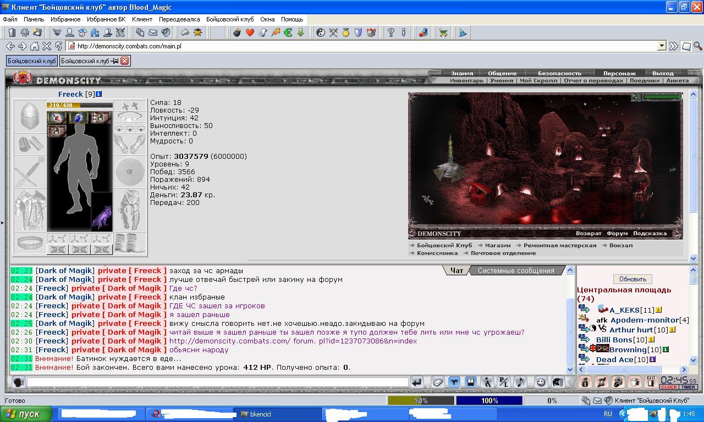Open the address bar URL dropdown
The height and width of the screenshot is (422, 704).
coord(662,46)
